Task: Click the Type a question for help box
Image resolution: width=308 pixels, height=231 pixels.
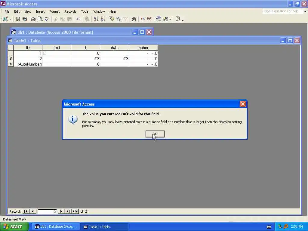Action: coord(283,11)
